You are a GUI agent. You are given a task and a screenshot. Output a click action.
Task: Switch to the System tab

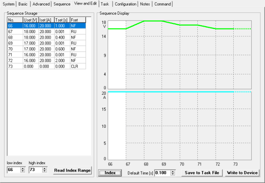pyautogui.click(x=8, y=4)
